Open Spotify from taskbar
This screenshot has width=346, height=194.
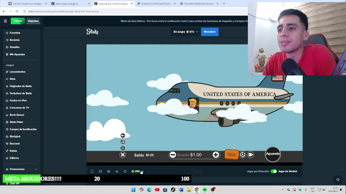(x=205, y=190)
